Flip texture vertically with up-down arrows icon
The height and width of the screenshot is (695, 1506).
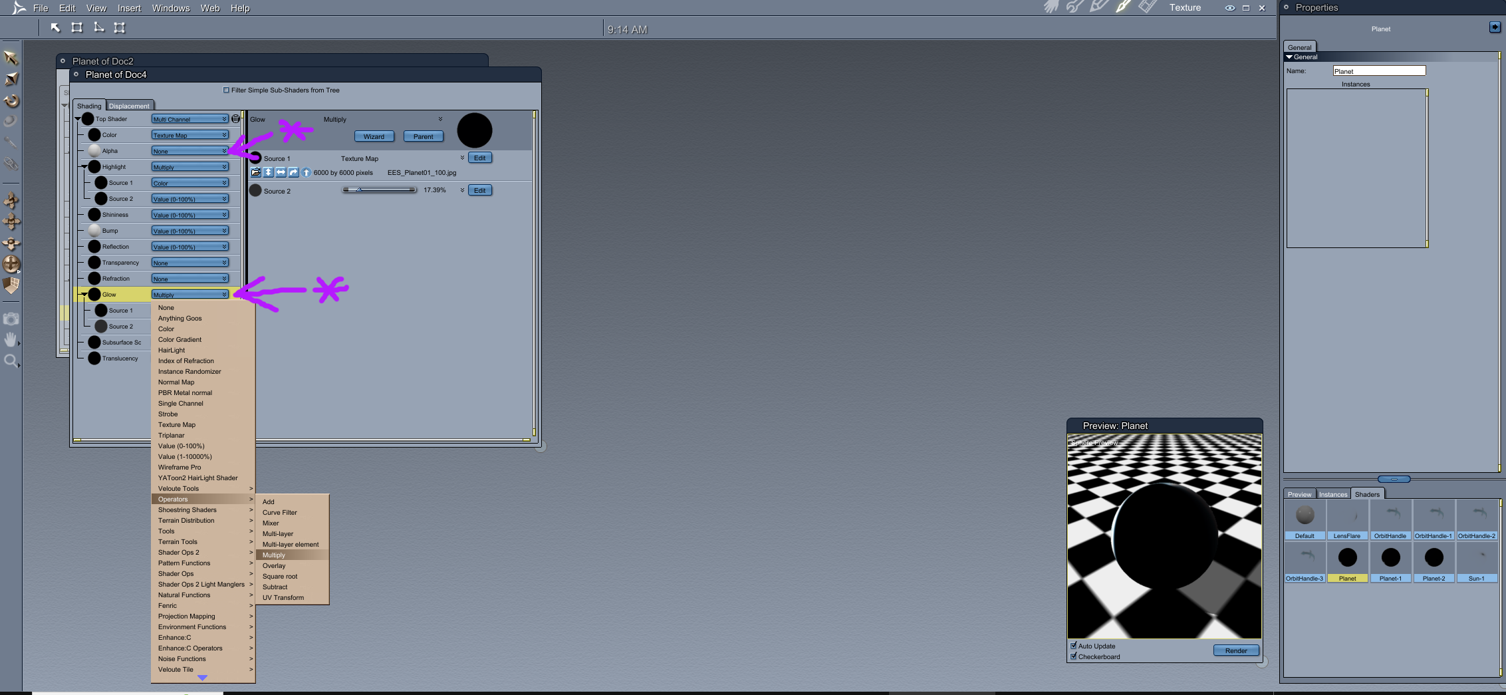coord(268,172)
